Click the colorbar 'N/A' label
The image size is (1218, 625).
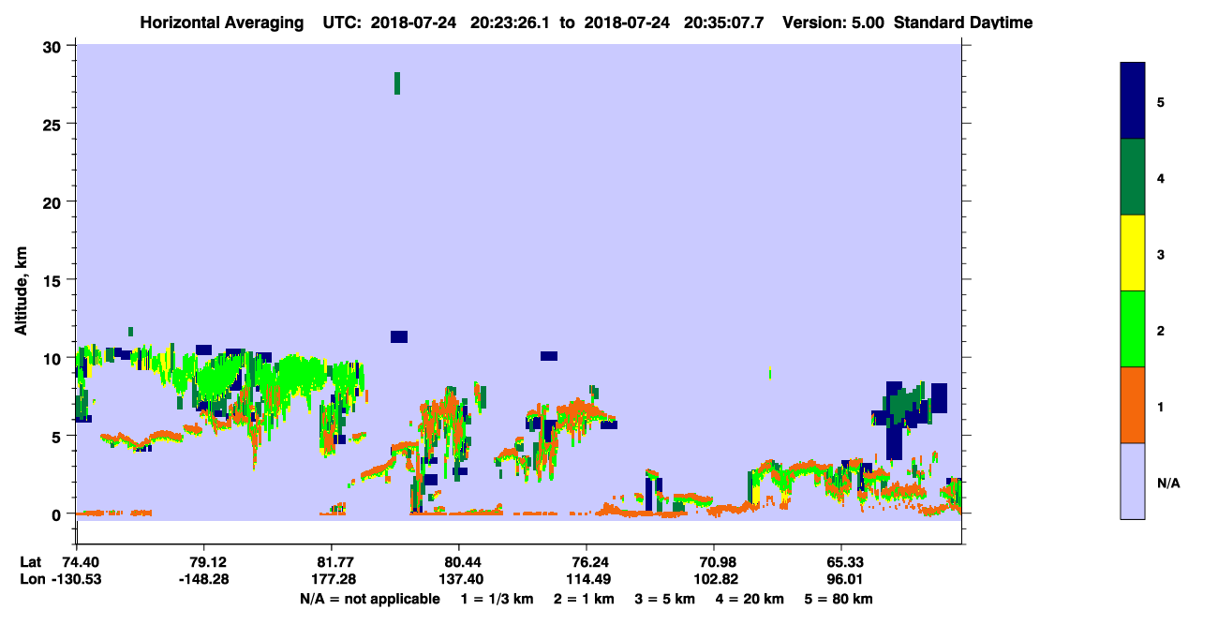[x=1167, y=483]
